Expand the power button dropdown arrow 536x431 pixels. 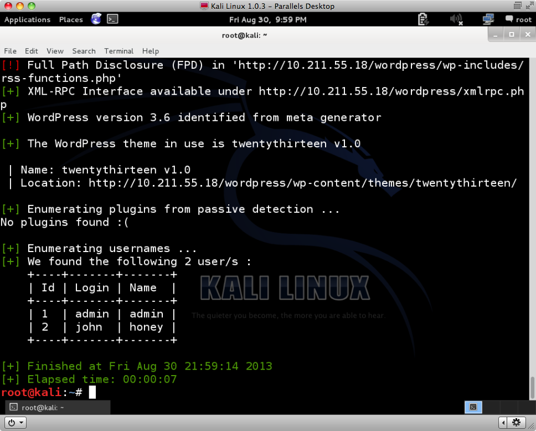22,423
